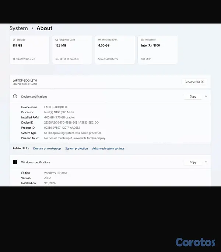Viewport: 221px width, 252px height.
Task: Click the Graphics Card icon
Action: coord(57,40)
